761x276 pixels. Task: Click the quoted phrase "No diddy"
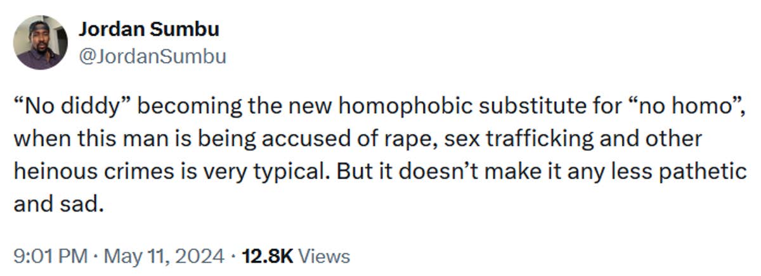tap(70, 107)
